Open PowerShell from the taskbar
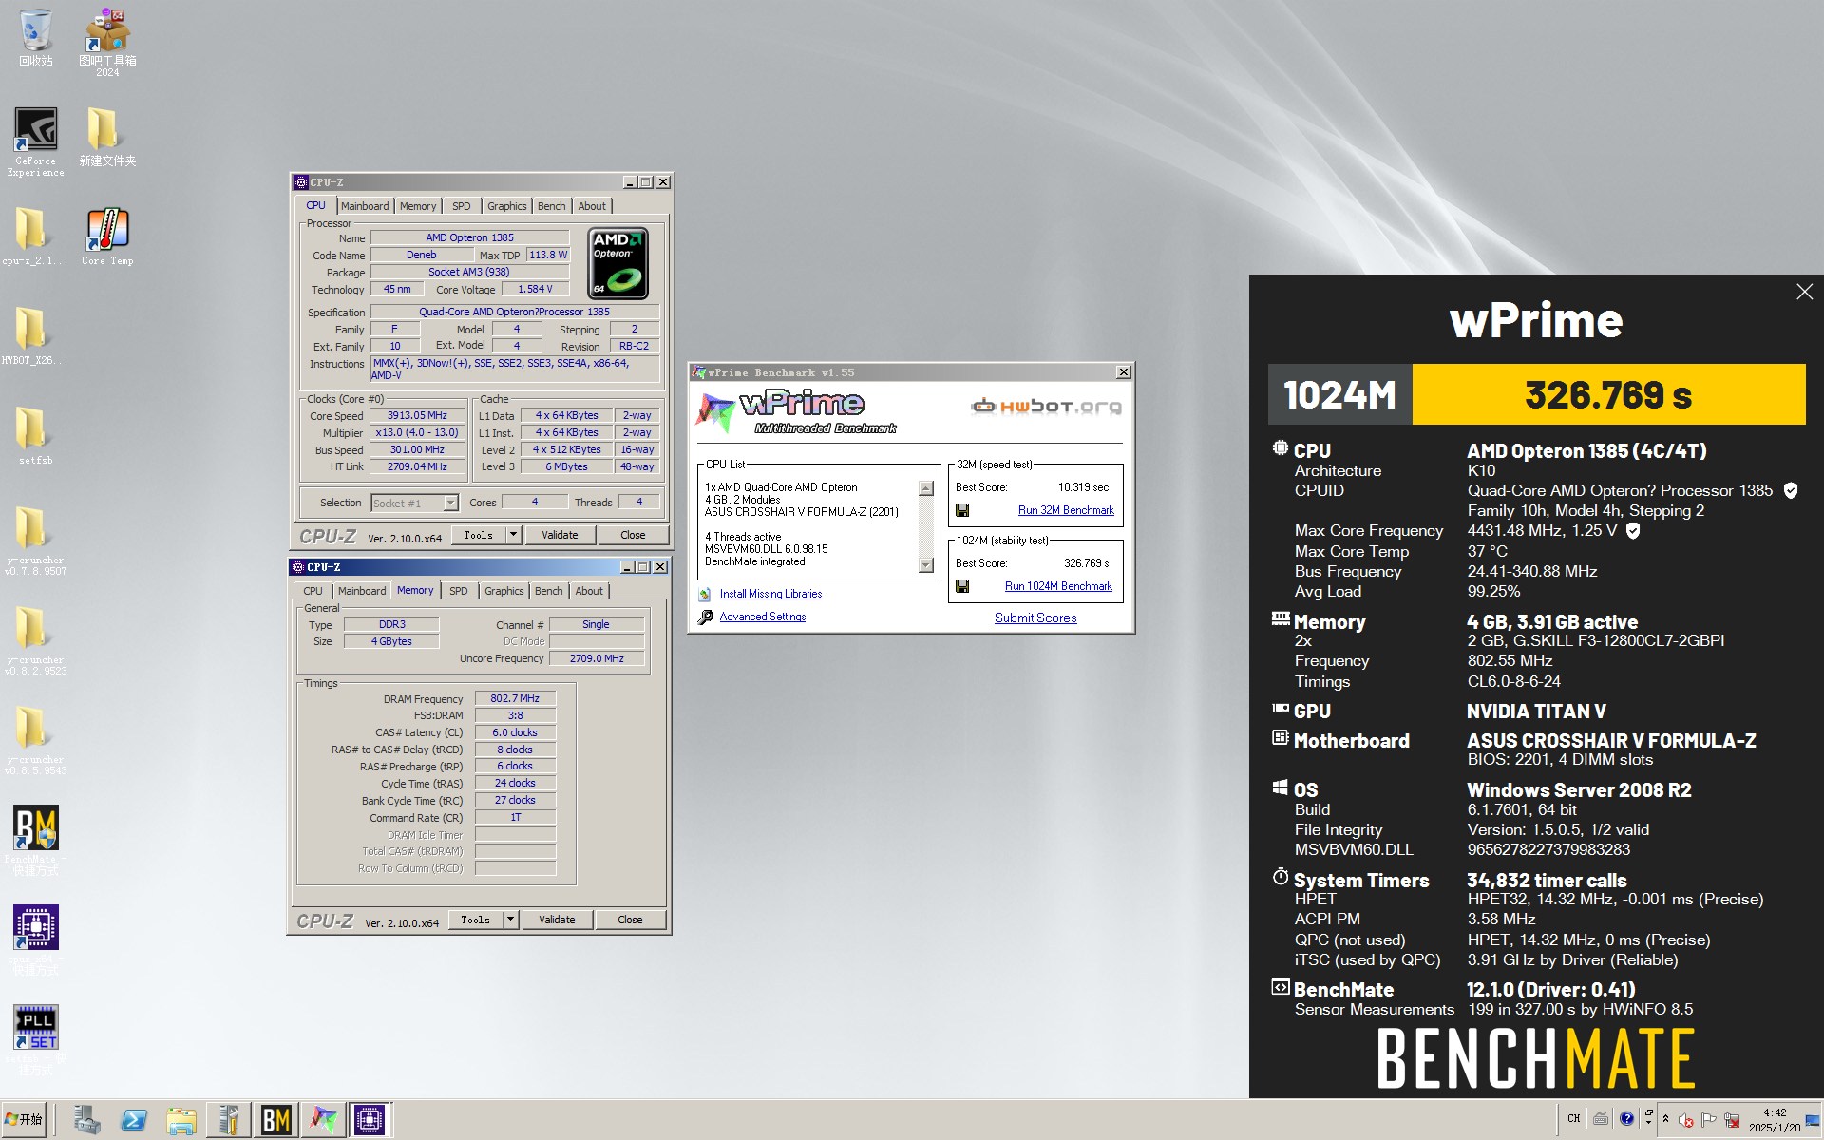This screenshot has width=1824, height=1140. tap(134, 1120)
